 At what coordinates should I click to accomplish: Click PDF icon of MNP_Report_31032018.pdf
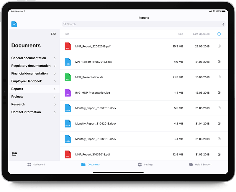tap(68, 154)
